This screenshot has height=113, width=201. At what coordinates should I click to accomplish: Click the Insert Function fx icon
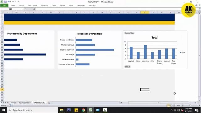[x=34, y=9]
